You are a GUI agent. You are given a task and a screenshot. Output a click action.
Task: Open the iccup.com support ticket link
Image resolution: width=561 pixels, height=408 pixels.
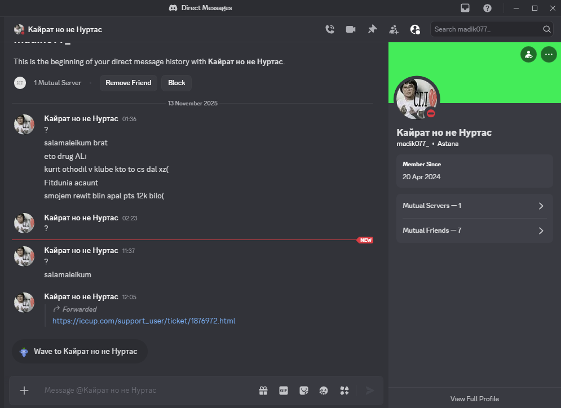(144, 321)
